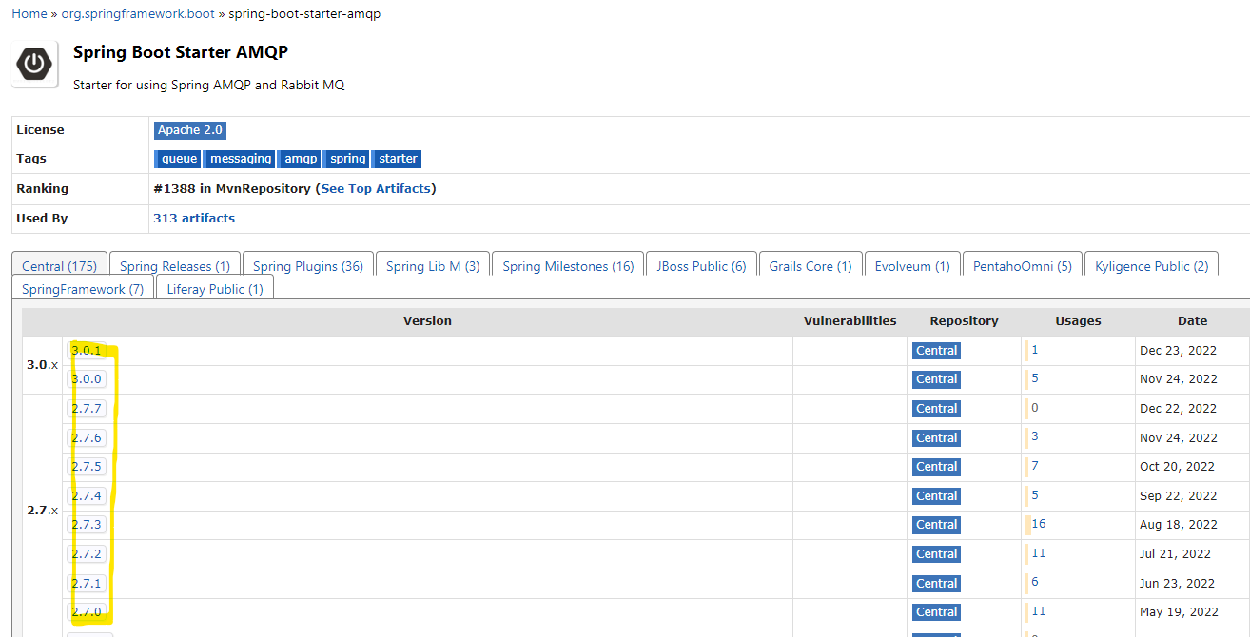Open usages count 6 for version 2.7.1

coord(1035,582)
